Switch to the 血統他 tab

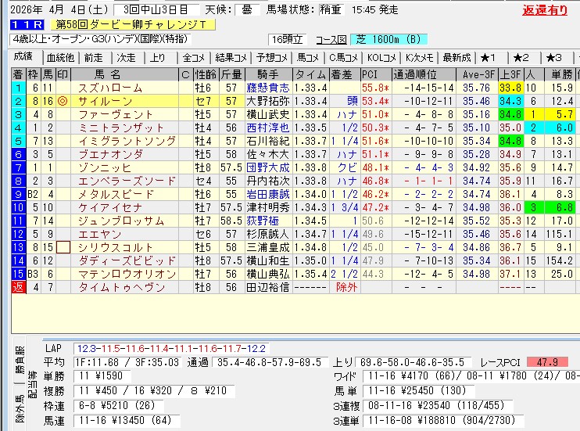[x=59, y=58]
